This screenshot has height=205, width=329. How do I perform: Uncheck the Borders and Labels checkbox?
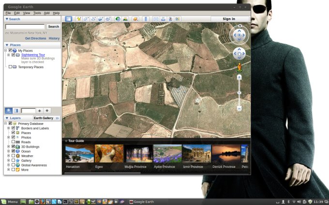click(13, 128)
